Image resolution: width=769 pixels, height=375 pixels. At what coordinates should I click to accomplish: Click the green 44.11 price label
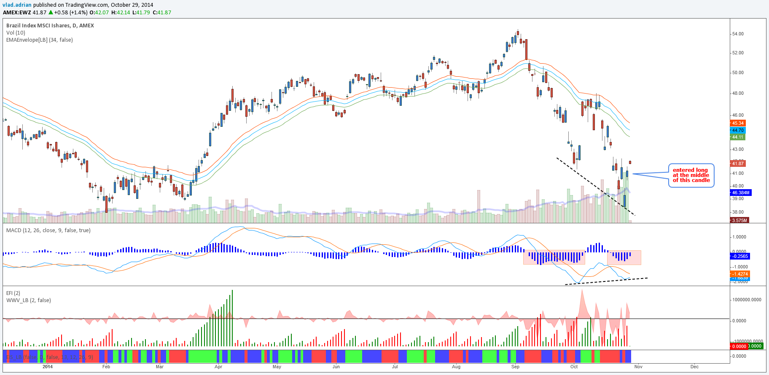tap(738, 137)
